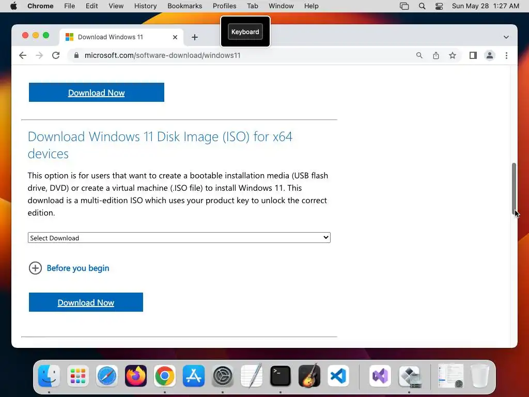Open the Help menu
Viewport: 529px width, 397px height.
pos(311,6)
